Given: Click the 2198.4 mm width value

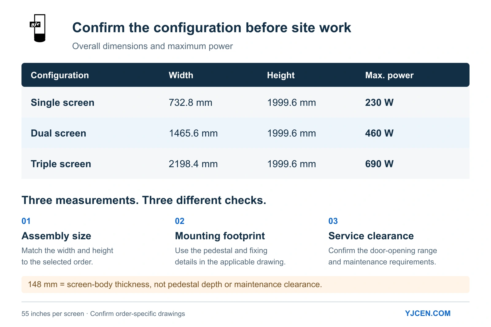Looking at the screenshot, I should click(193, 164).
